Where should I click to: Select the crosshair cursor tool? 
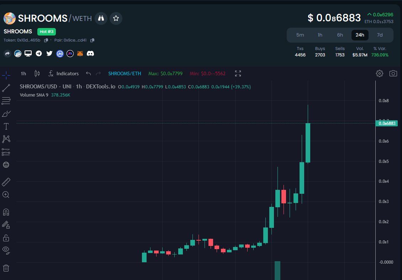coord(6,75)
